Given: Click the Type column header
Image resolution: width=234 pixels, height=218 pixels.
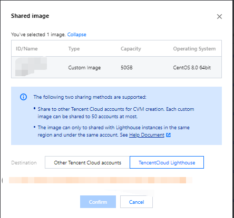Looking at the screenshot, I should pos(74,49).
